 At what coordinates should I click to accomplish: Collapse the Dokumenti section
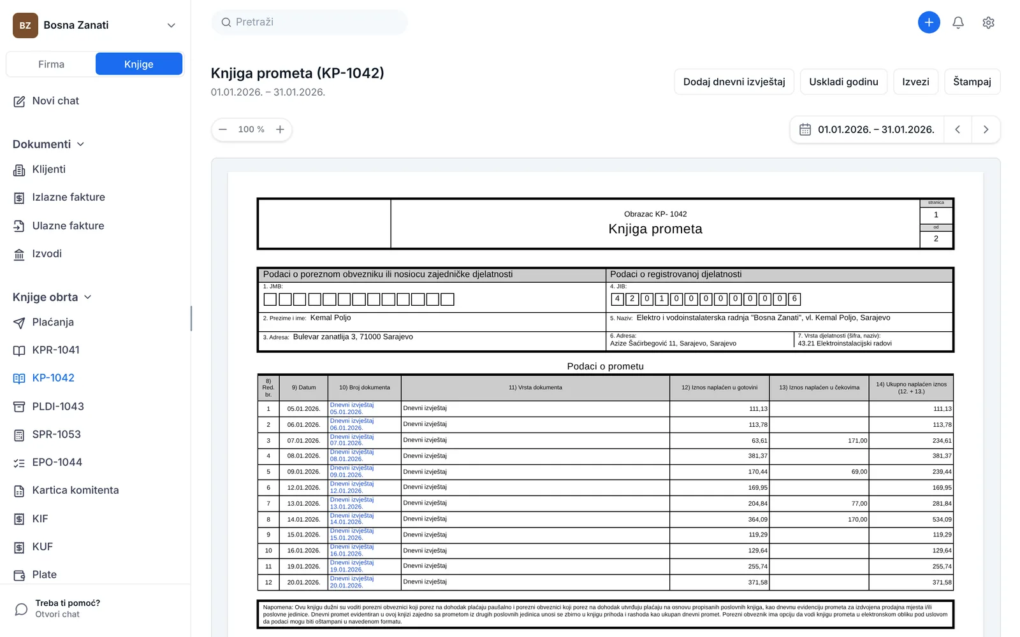[x=48, y=144]
